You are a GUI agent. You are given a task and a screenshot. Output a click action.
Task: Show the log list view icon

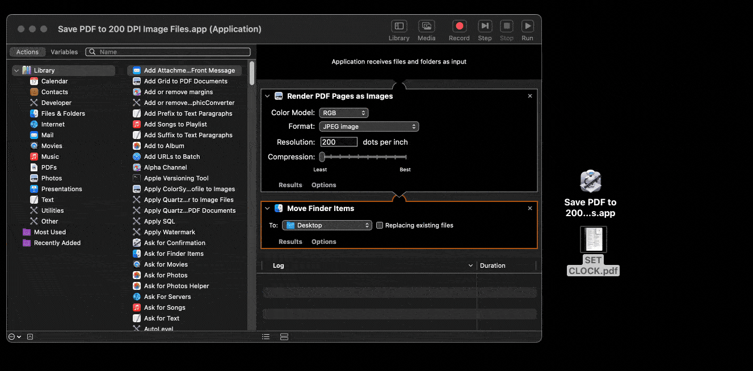[266, 336]
